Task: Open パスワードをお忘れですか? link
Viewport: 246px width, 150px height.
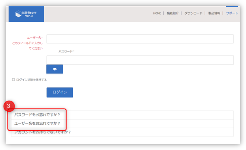Action: 37,115
